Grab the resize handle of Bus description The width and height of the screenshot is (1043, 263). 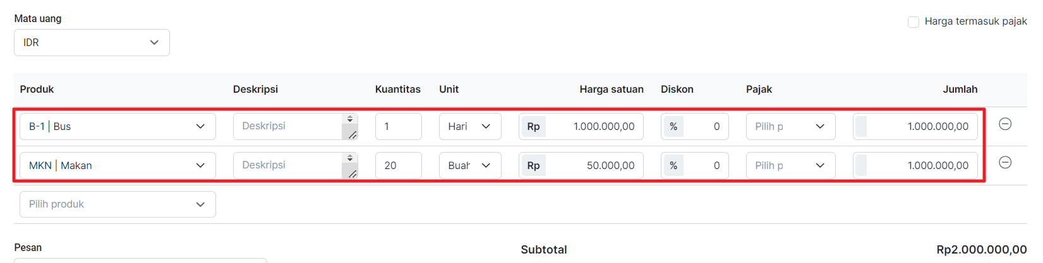(x=353, y=134)
